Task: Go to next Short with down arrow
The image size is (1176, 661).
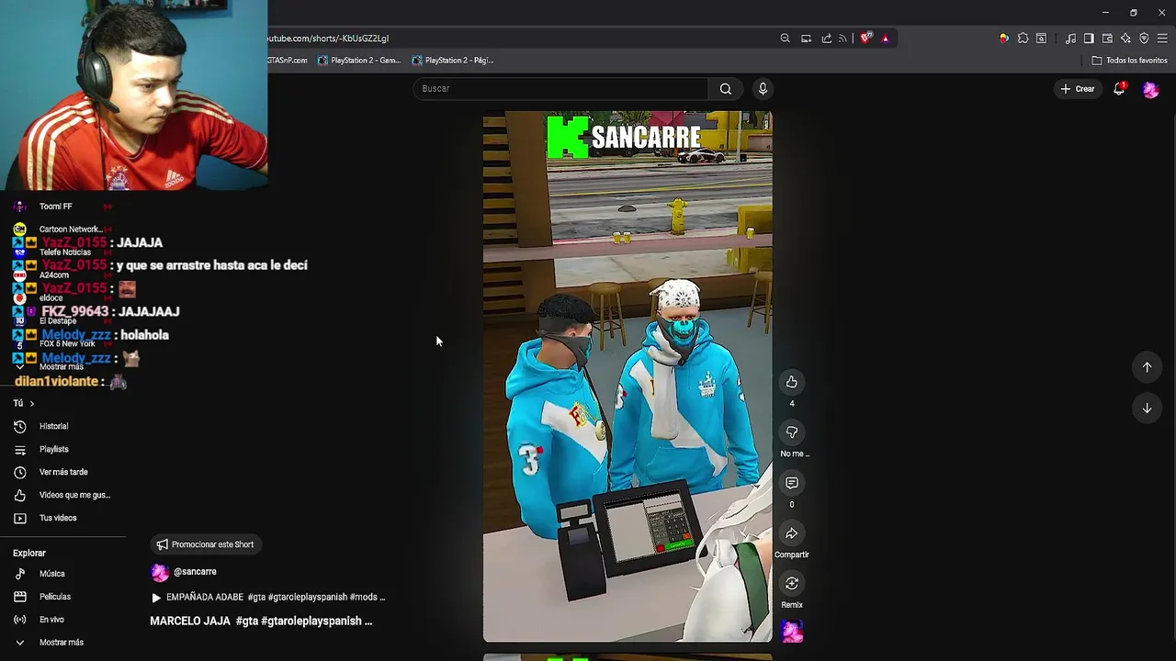Action: pos(1147,409)
